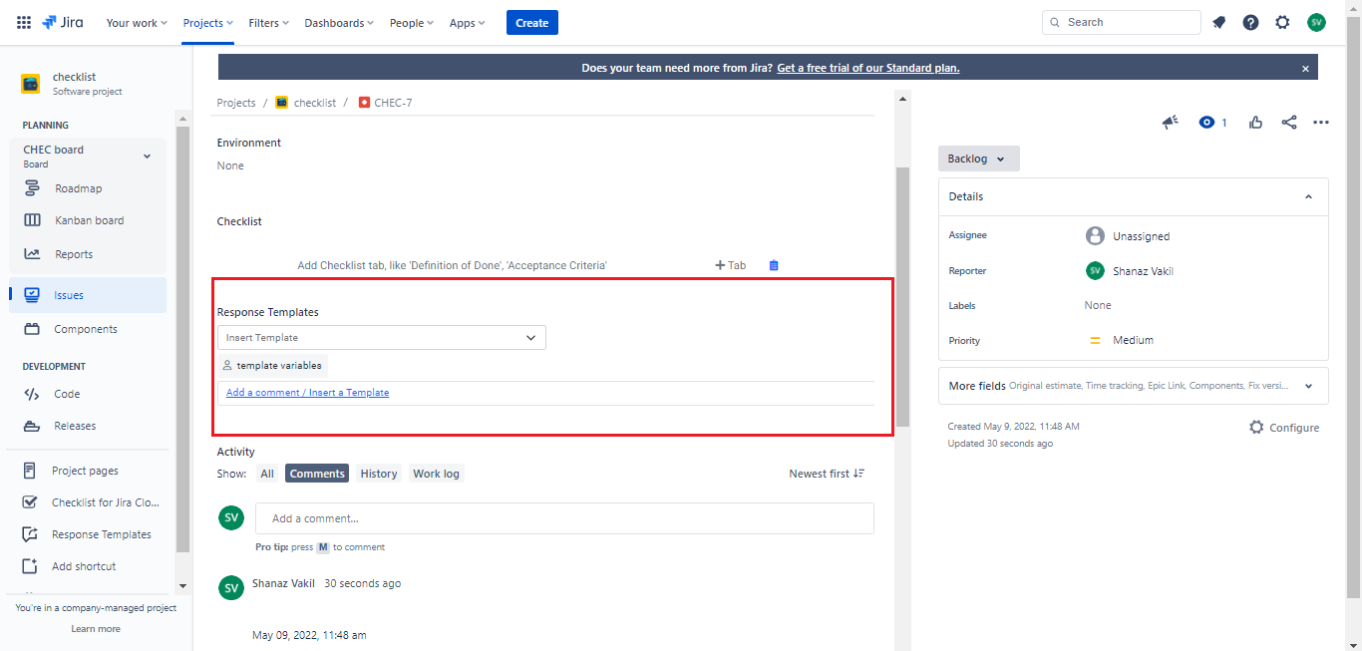This screenshot has height=651, width=1362.
Task: Click the Create button
Action: click(532, 23)
